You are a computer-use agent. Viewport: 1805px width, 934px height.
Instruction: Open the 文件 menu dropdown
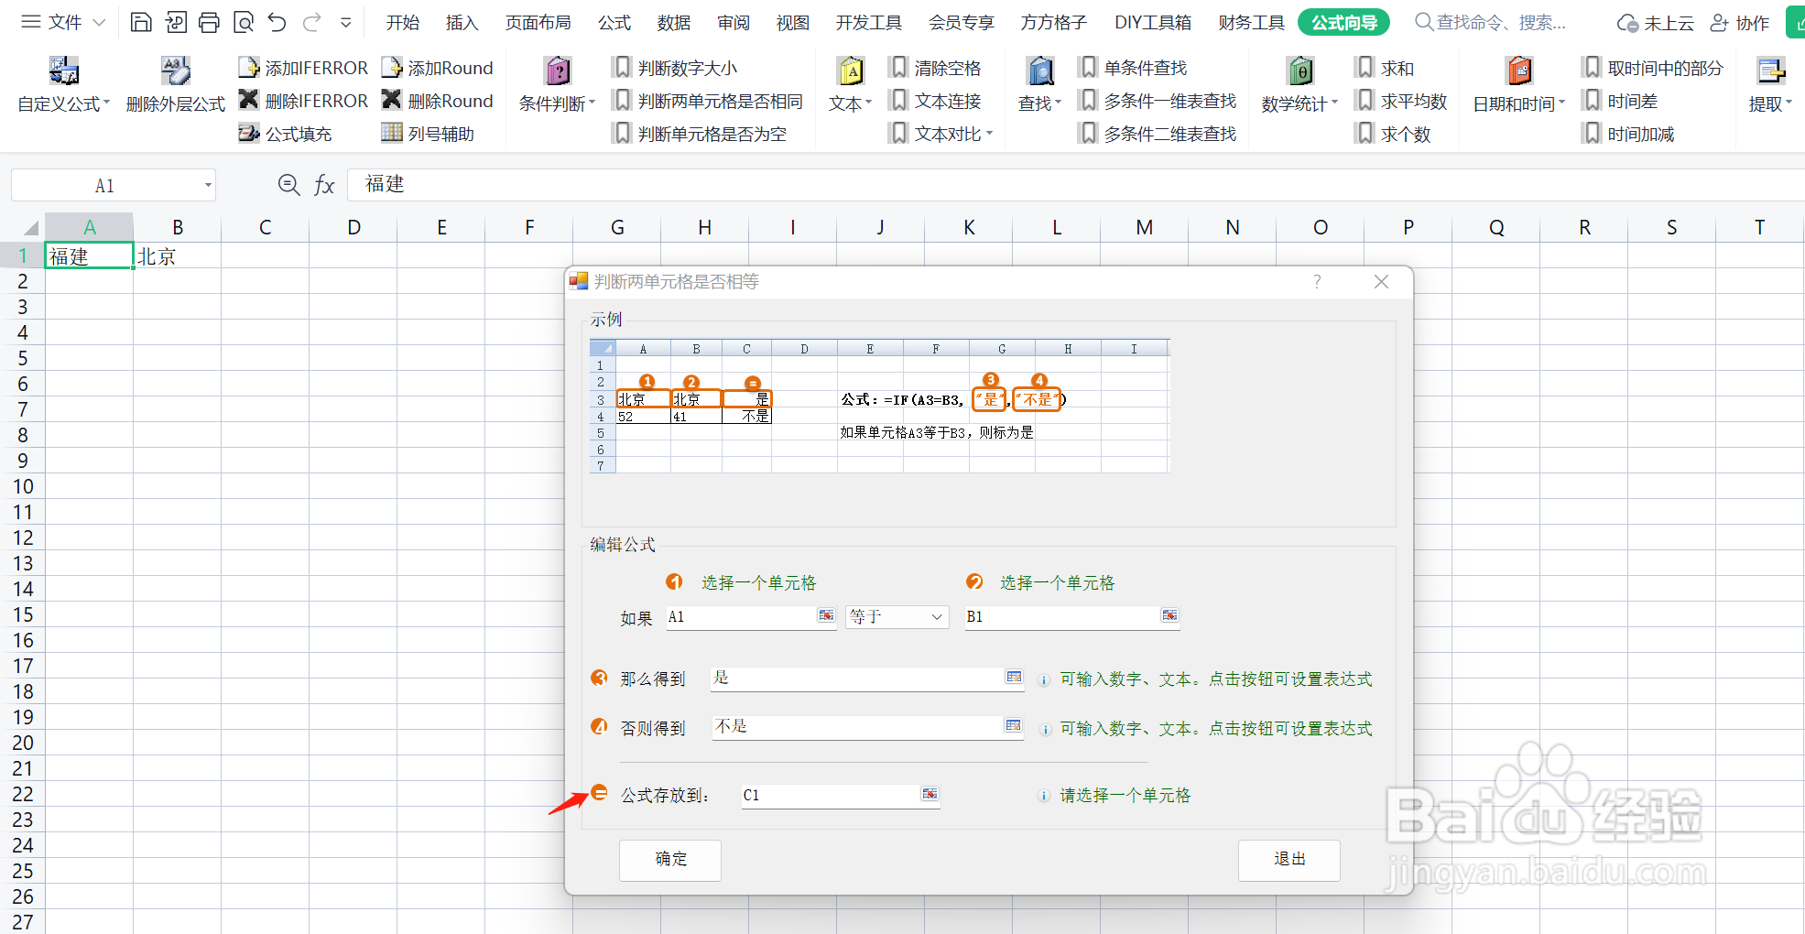pos(64,22)
